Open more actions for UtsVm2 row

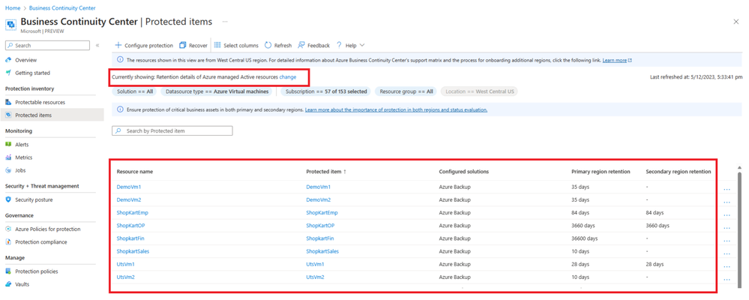click(727, 280)
